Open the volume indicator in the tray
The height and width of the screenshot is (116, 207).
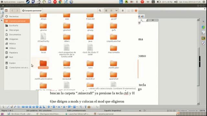click(176, 2)
